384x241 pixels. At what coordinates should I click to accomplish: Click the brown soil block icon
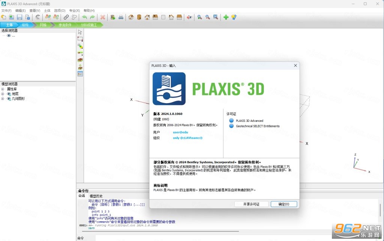tap(80, 60)
